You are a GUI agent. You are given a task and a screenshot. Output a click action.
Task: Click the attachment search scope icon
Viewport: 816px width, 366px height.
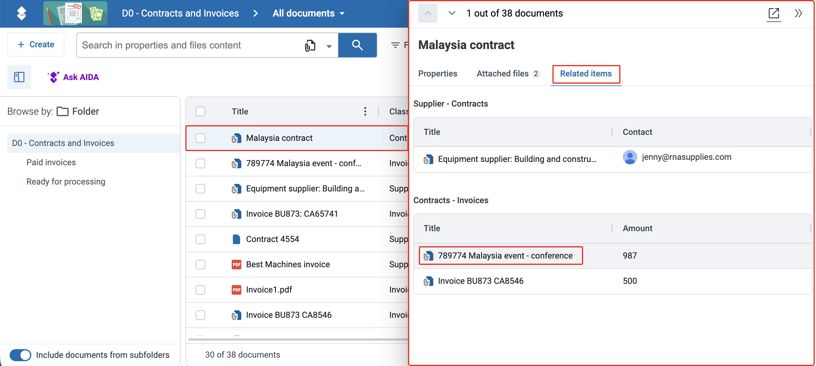pos(310,45)
